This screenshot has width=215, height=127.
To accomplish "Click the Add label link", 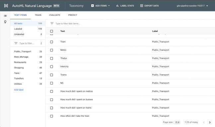I will (19, 90).
